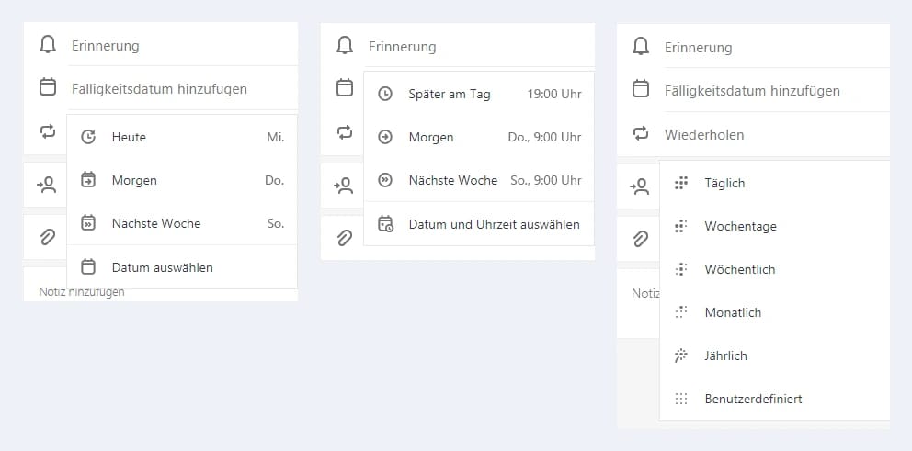
Task: Click the calendar arrow icon beside left Morgen
Action: [88, 180]
